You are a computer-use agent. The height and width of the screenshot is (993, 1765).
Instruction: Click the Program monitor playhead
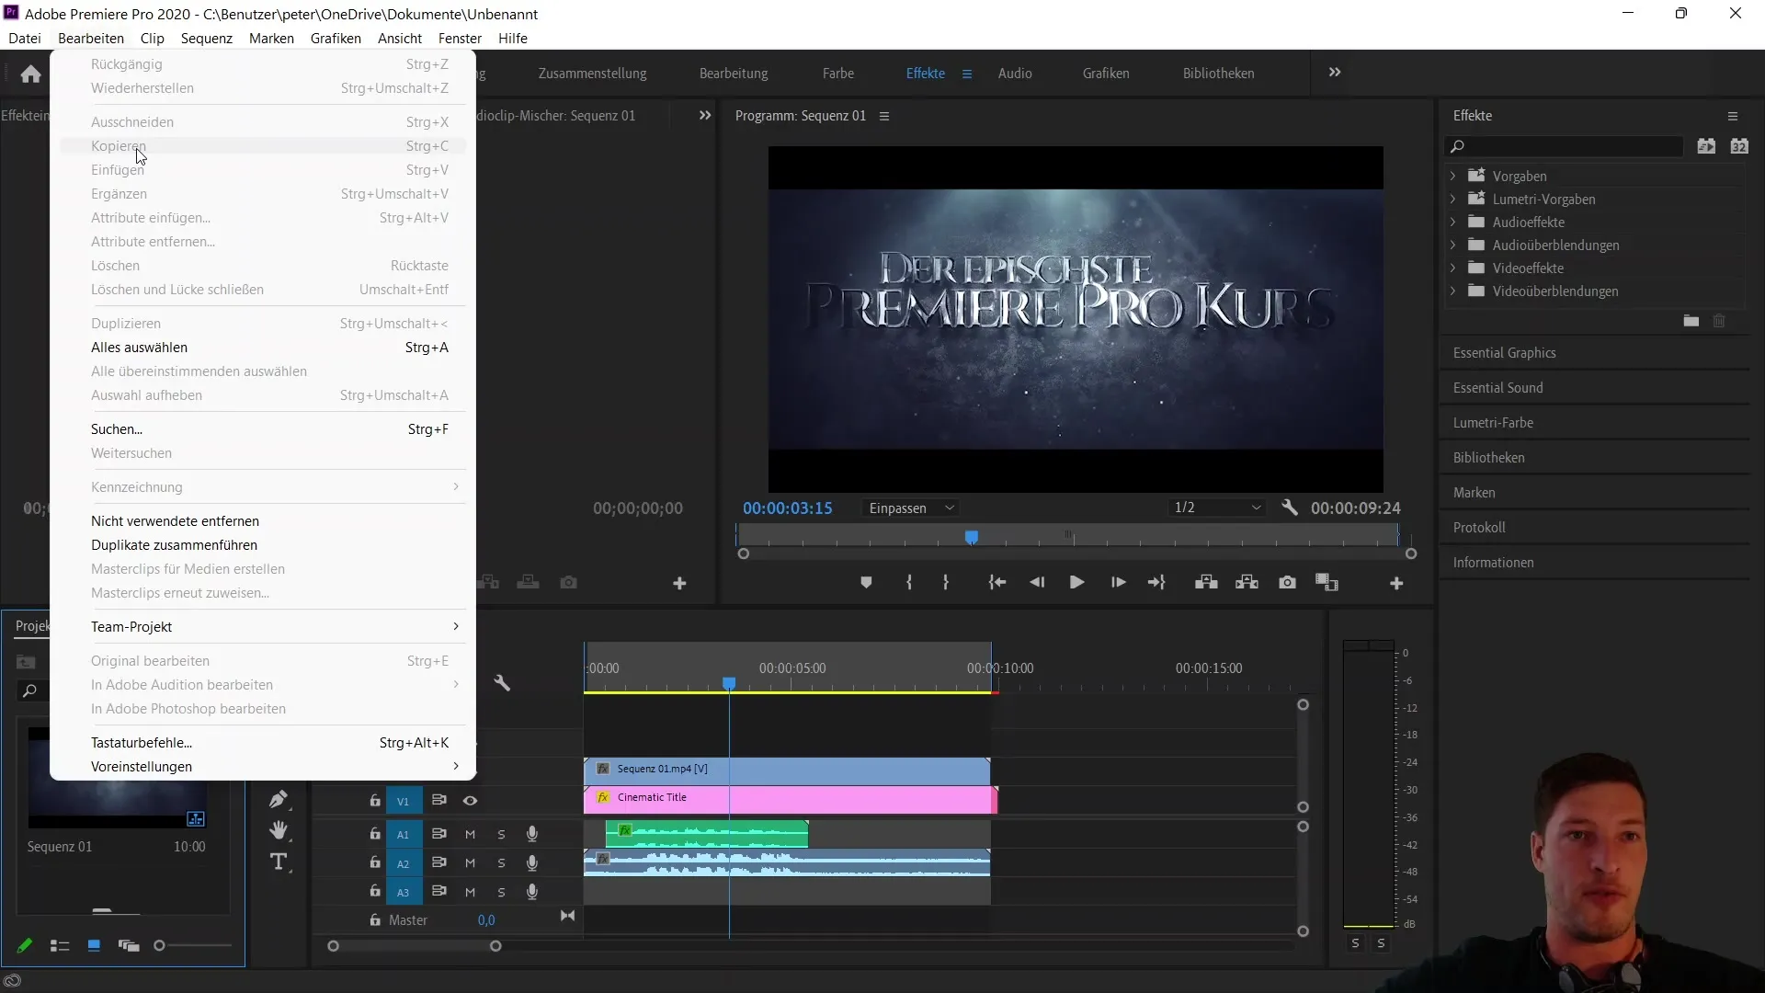pos(972,536)
